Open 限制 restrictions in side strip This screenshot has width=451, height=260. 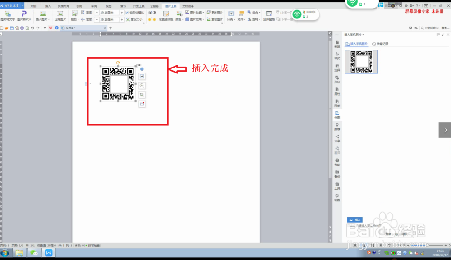tap(337, 103)
